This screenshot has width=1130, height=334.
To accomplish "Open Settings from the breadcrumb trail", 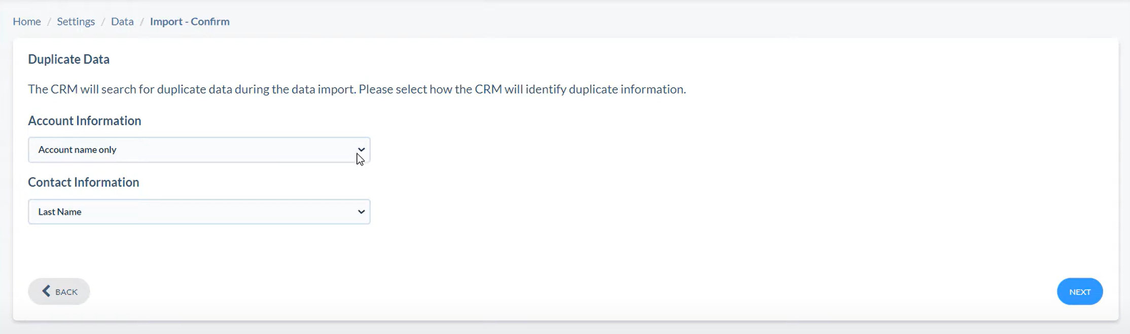I will (76, 21).
